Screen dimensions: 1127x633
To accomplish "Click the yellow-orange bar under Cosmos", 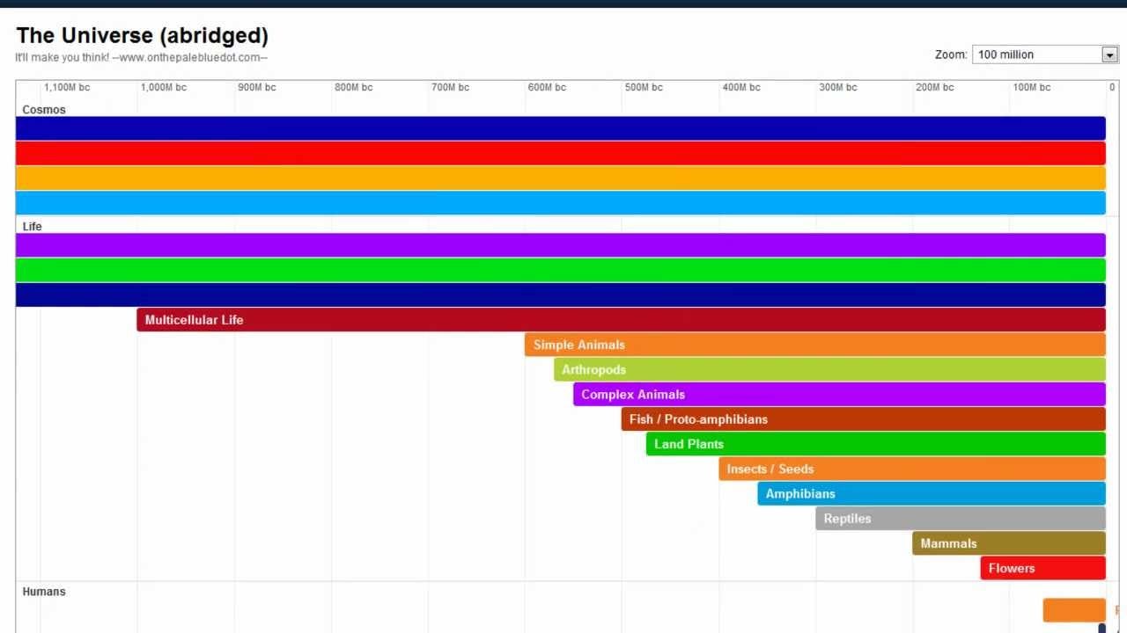I will point(560,178).
